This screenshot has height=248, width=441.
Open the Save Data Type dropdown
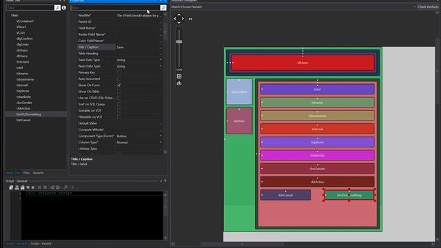[x=161, y=60]
